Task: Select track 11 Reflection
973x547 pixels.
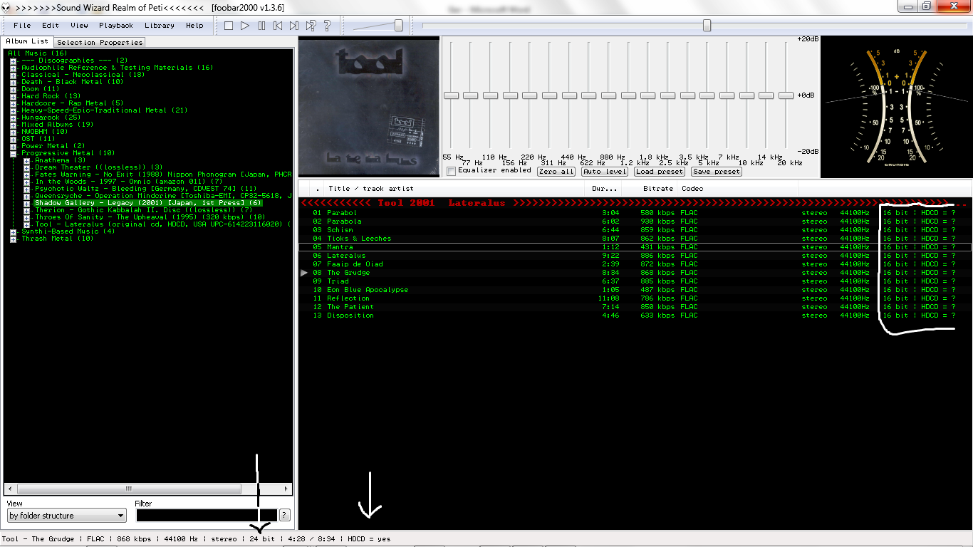Action: coord(634,298)
